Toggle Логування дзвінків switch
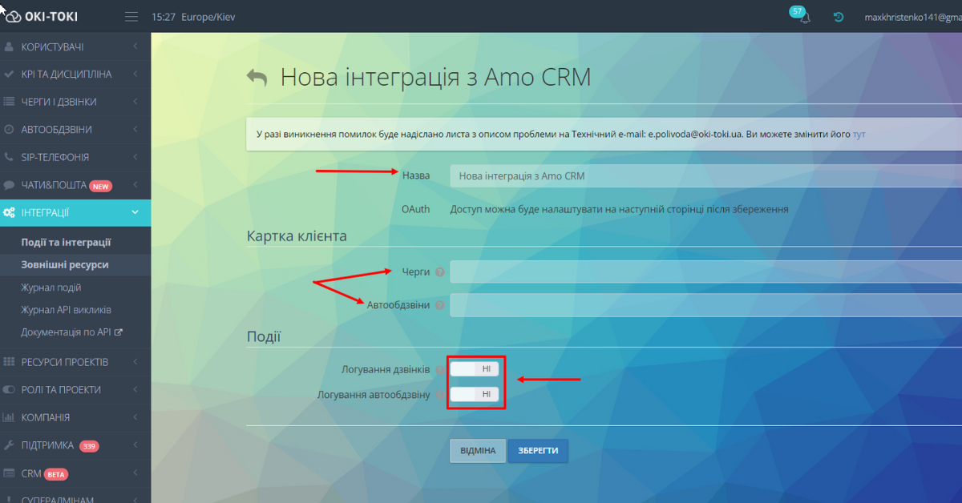 (475, 368)
